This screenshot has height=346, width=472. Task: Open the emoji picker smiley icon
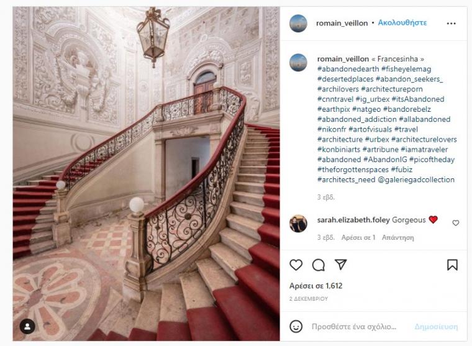click(x=296, y=326)
